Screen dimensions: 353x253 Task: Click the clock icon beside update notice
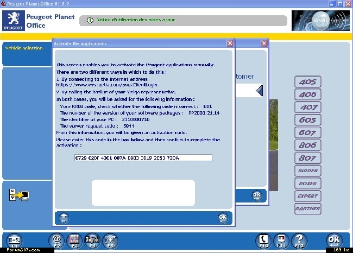90,20
